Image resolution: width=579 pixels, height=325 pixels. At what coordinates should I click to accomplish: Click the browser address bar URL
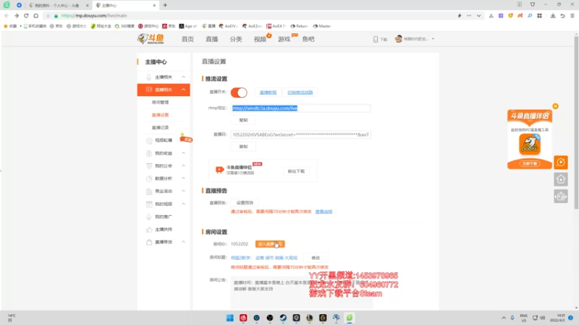(94, 16)
